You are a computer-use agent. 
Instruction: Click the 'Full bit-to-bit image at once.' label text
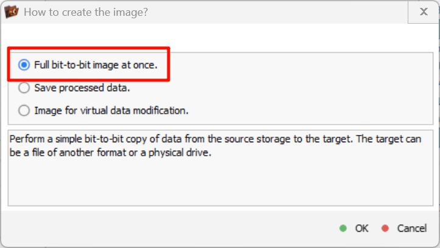tap(96, 64)
